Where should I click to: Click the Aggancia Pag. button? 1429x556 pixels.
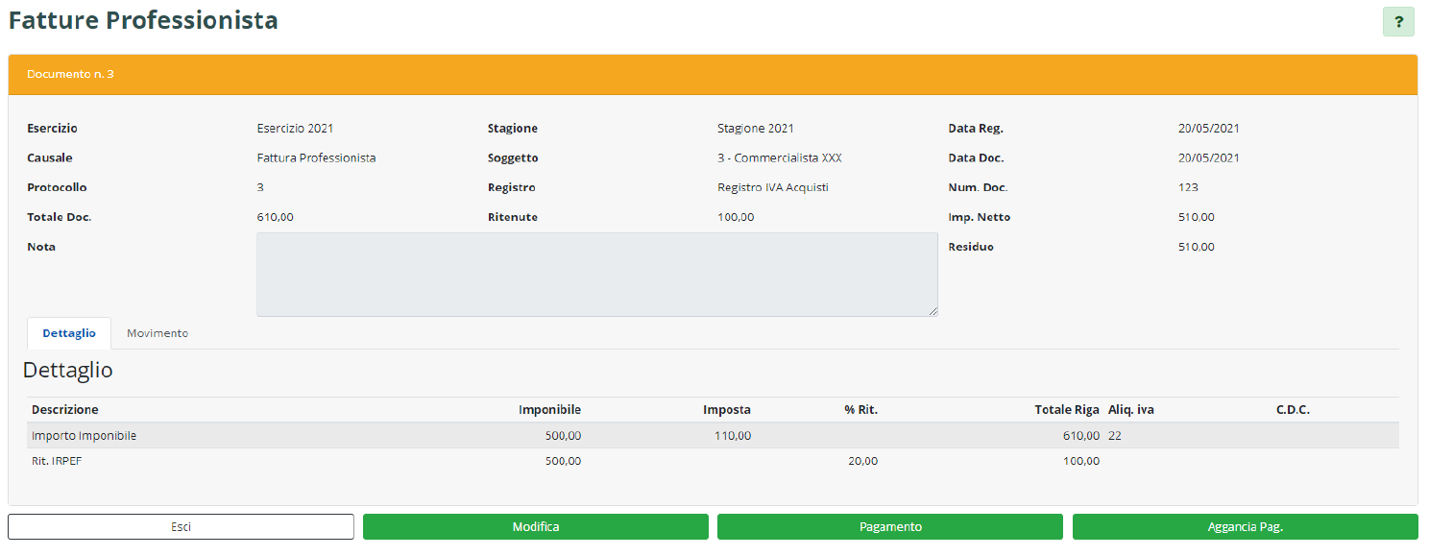click(1245, 526)
